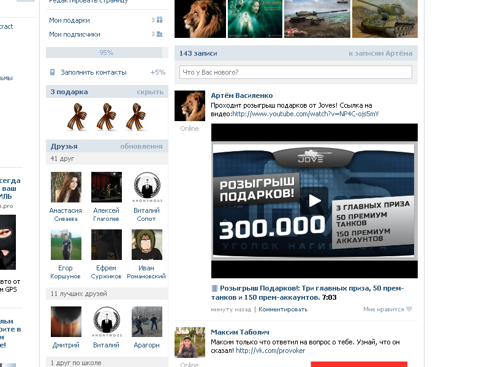Image resolution: width=490 pixels, height=367 pixels.
Task: Play the Jove giveaway video
Action: 314,201
